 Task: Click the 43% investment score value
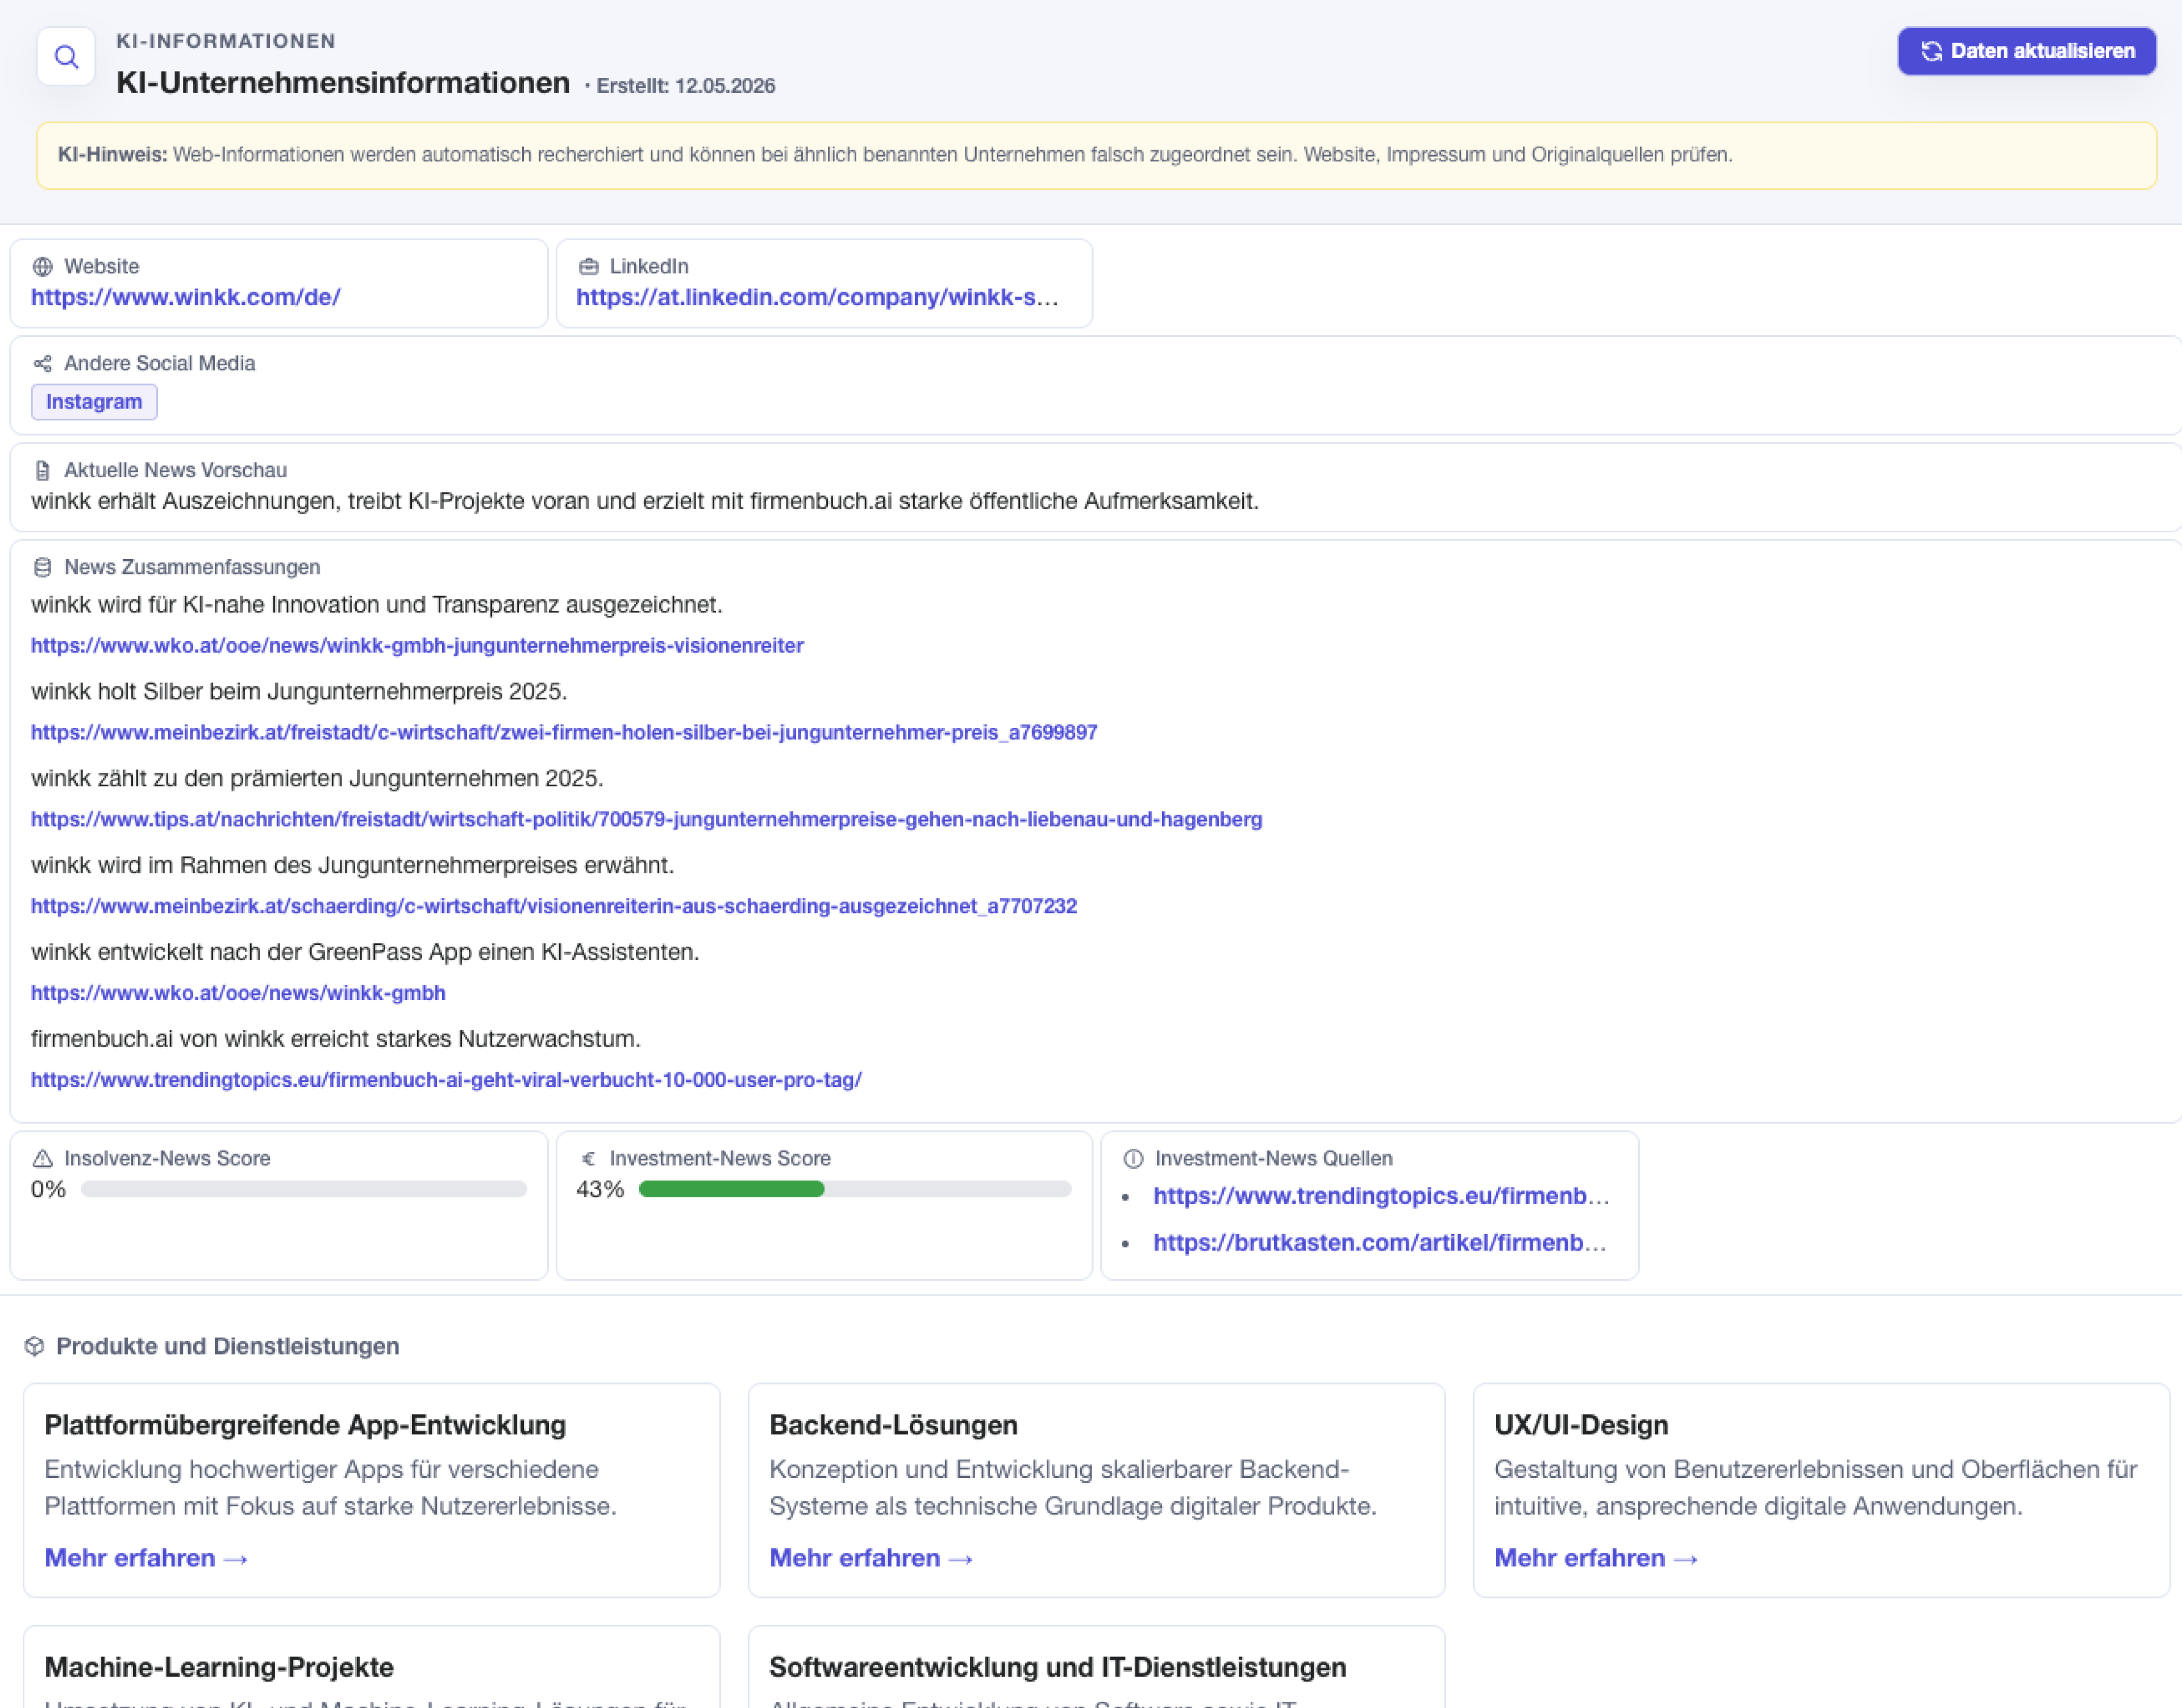(600, 1190)
